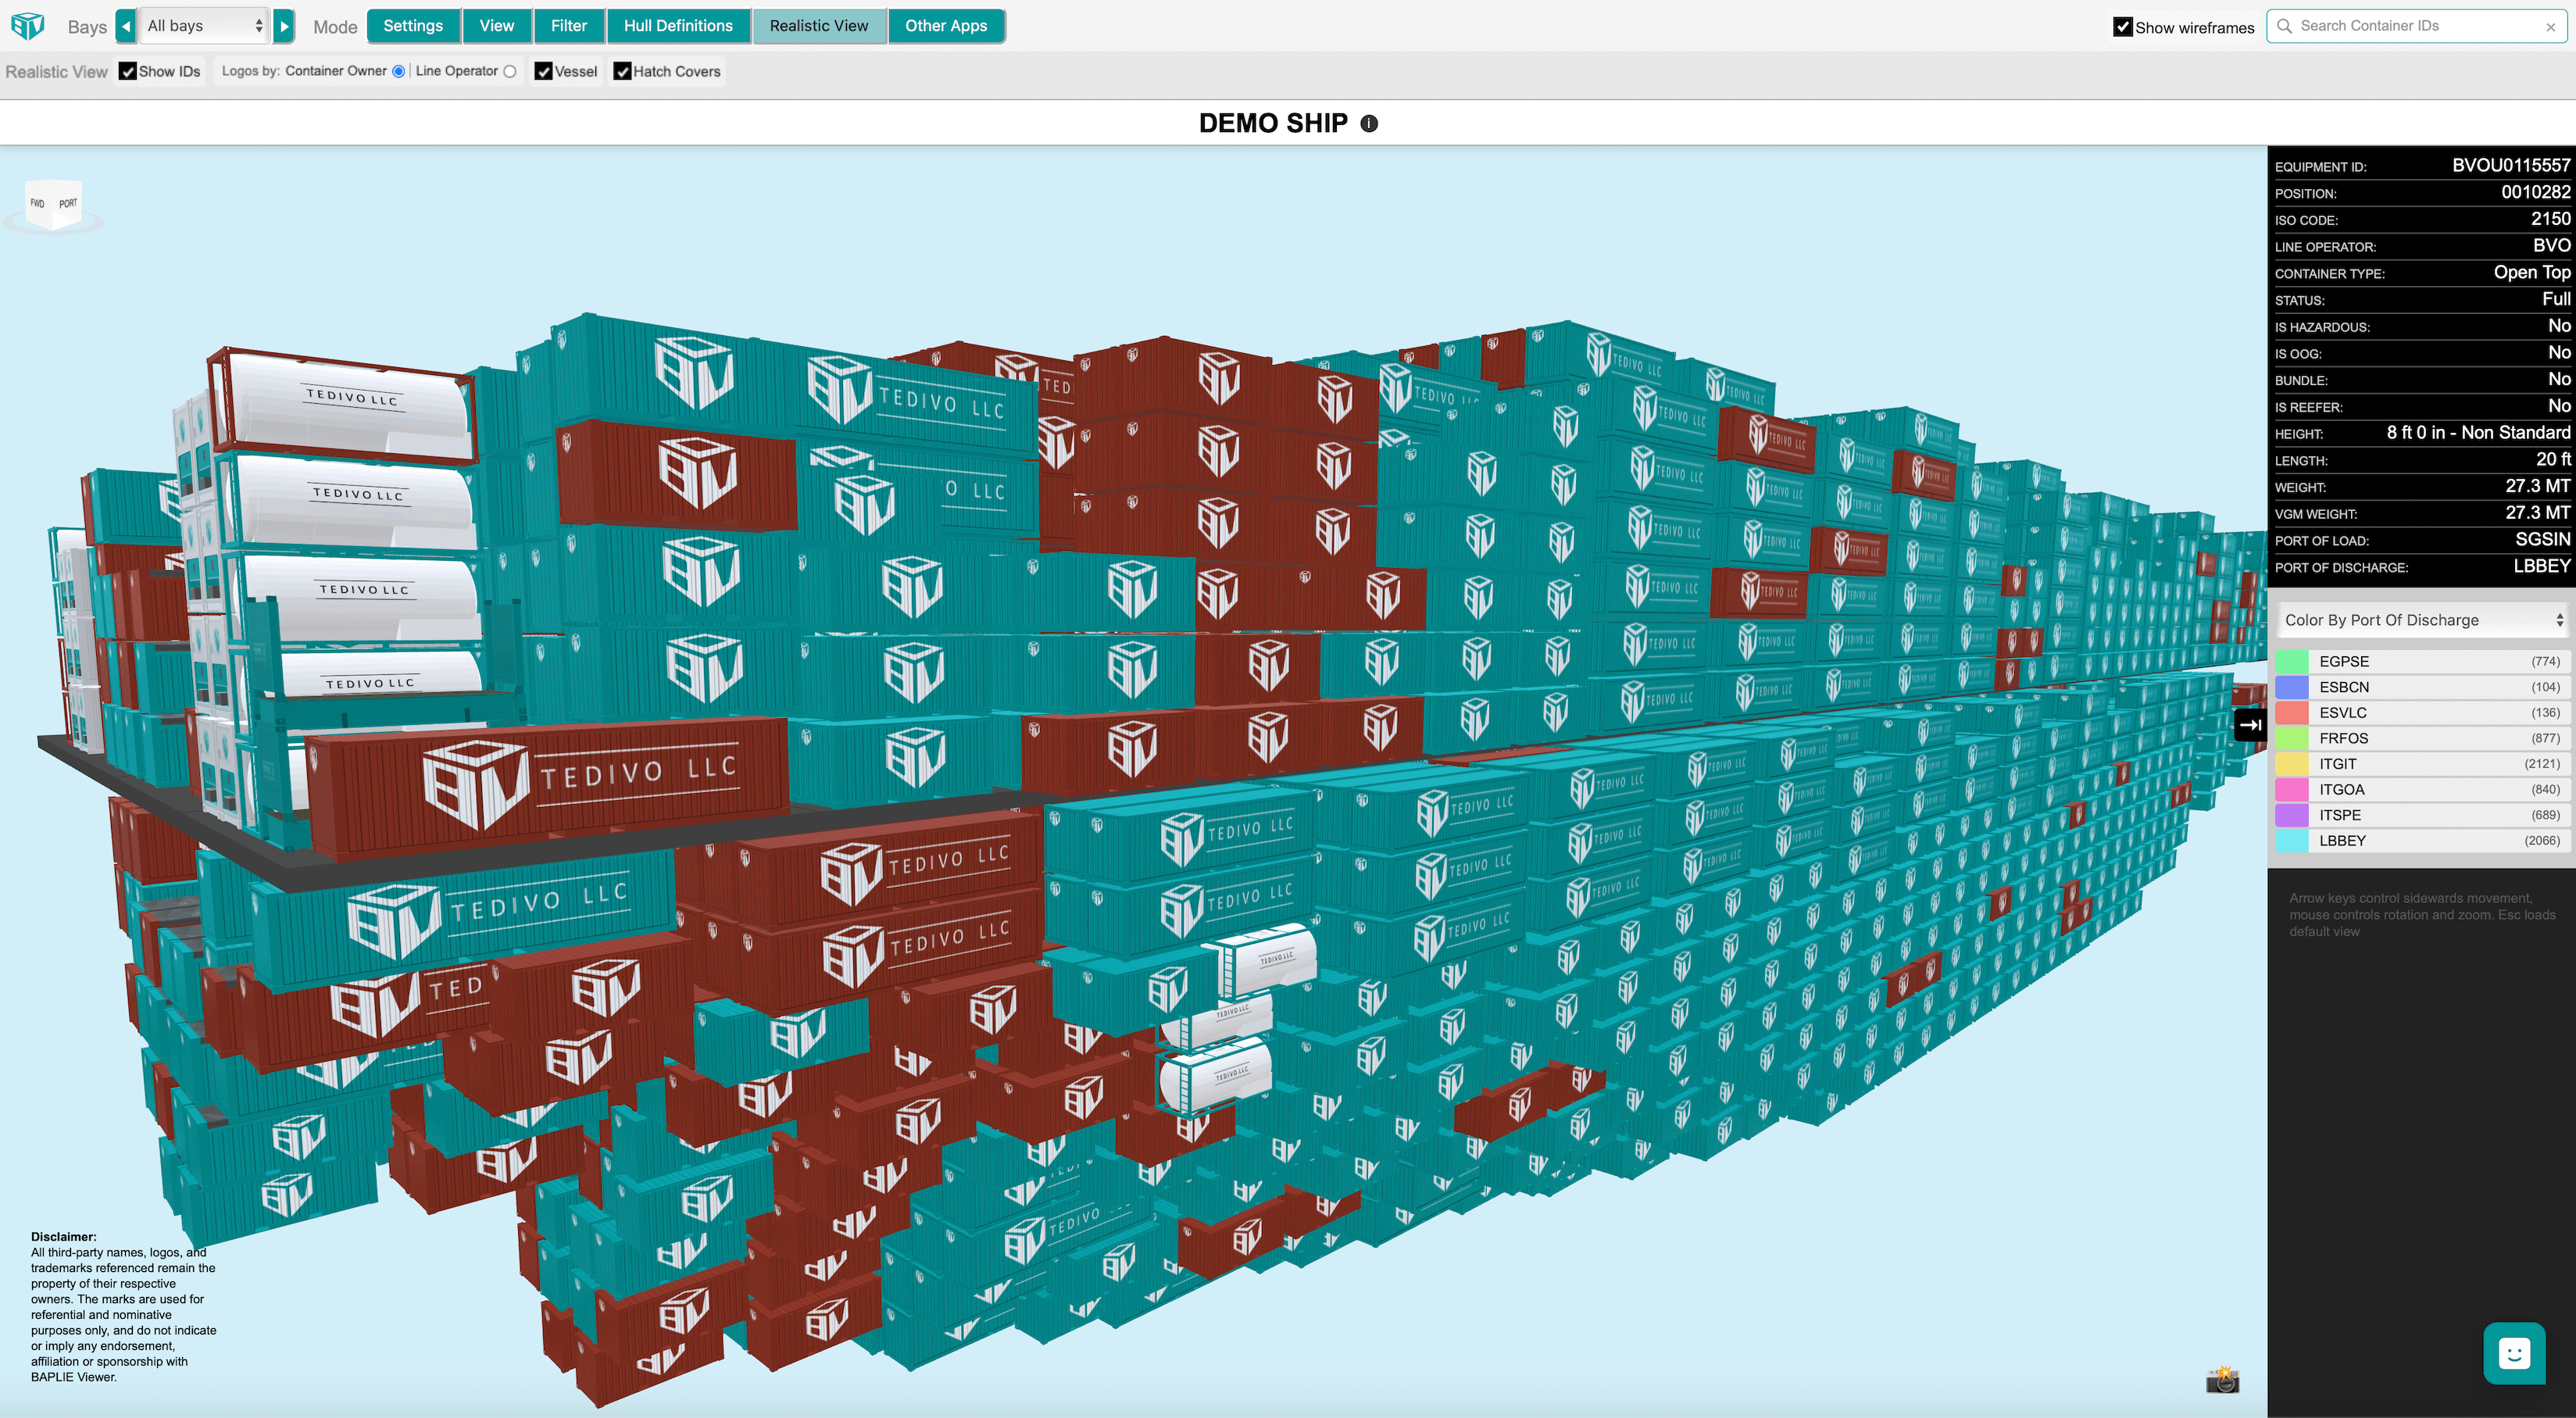This screenshot has width=2576, height=1418.
Task: Open Hull Definitions mode tab
Action: click(678, 26)
